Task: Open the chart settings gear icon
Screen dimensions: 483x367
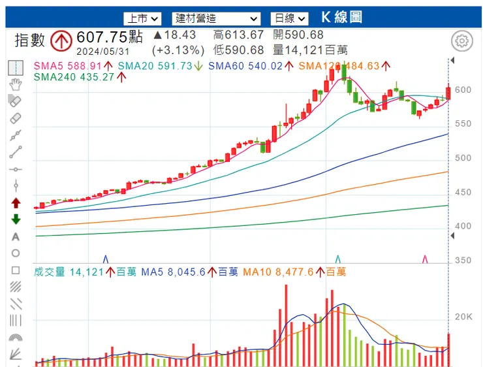Action: pos(461,41)
